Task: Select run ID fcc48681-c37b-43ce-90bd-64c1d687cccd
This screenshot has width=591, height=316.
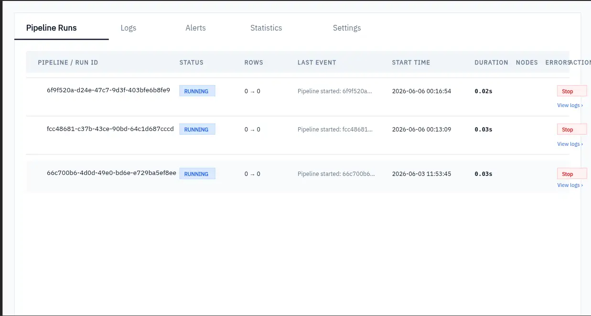Action: point(110,129)
